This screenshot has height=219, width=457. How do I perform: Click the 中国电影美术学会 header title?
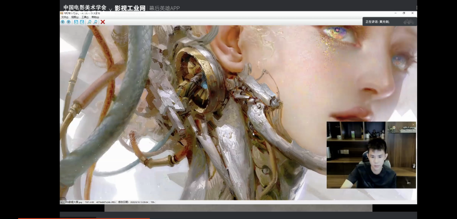pos(85,8)
